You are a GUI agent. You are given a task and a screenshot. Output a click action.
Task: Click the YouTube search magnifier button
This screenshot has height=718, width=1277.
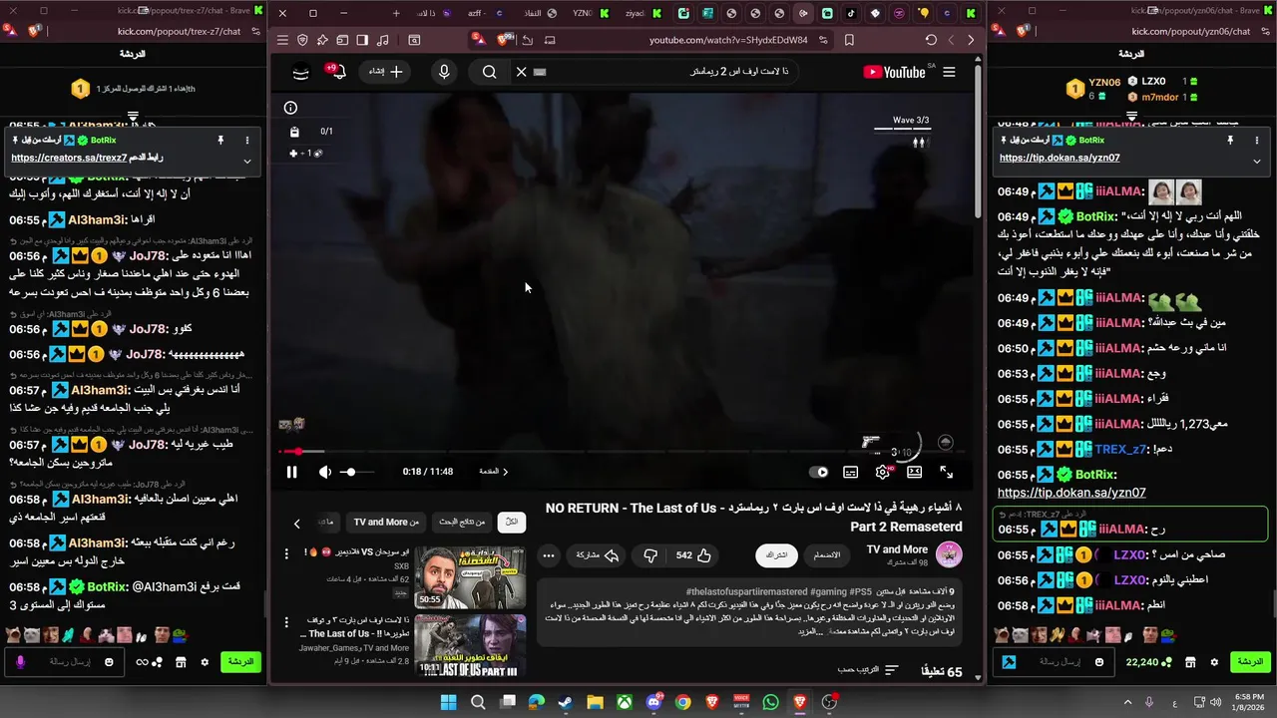pos(489,72)
